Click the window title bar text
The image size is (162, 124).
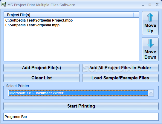[x=41, y=5]
